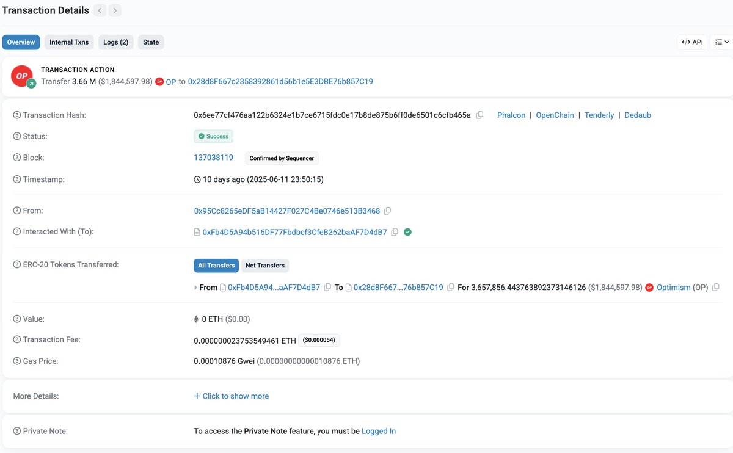
Task: Go to previous transaction arrow
Action: pyautogui.click(x=100, y=10)
